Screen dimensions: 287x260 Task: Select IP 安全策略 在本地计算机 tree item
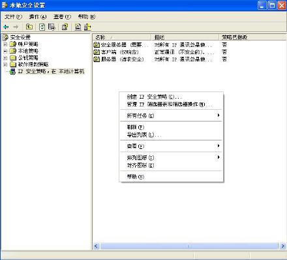(x=51, y=71)
